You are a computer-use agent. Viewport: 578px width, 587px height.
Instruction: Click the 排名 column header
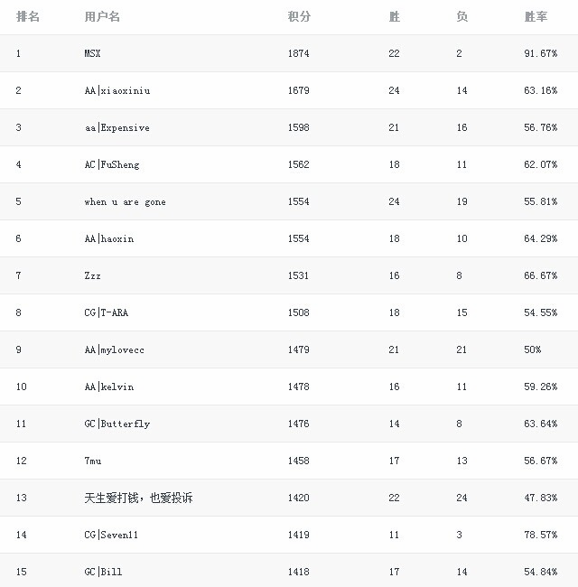[27, 17]
